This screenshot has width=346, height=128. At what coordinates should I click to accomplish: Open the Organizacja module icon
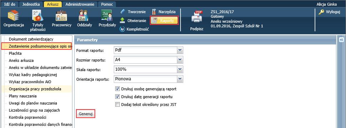(x=14, y=15)
